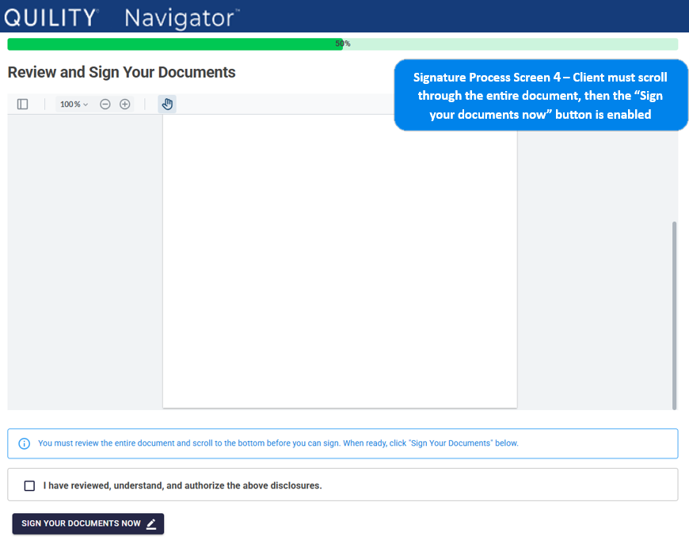Select the hand pan tool

click(x=167, y=105)
